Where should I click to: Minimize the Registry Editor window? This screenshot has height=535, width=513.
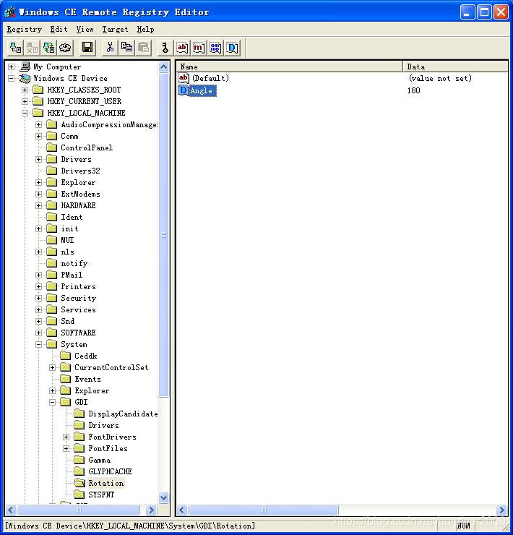click(x=467, y=12)
